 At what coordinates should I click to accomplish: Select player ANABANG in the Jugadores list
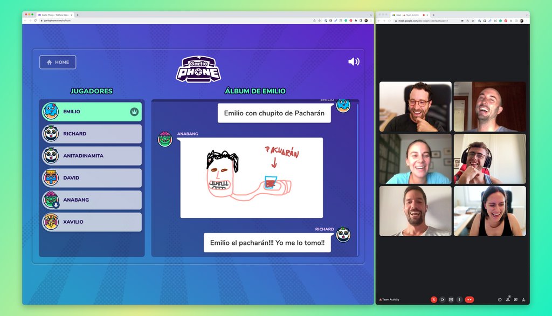pos(92,200)
